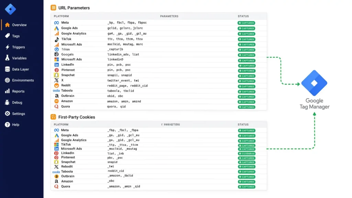This screenshot has width=352, height=198.
Task: Click the STATUS column header in the First-Party Cookies table
Action: [243, 124]
